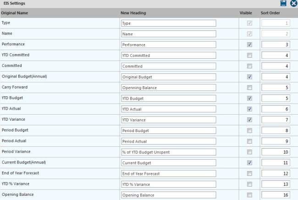Select the % of YTD Budget Unspent field

coord(169,152)
